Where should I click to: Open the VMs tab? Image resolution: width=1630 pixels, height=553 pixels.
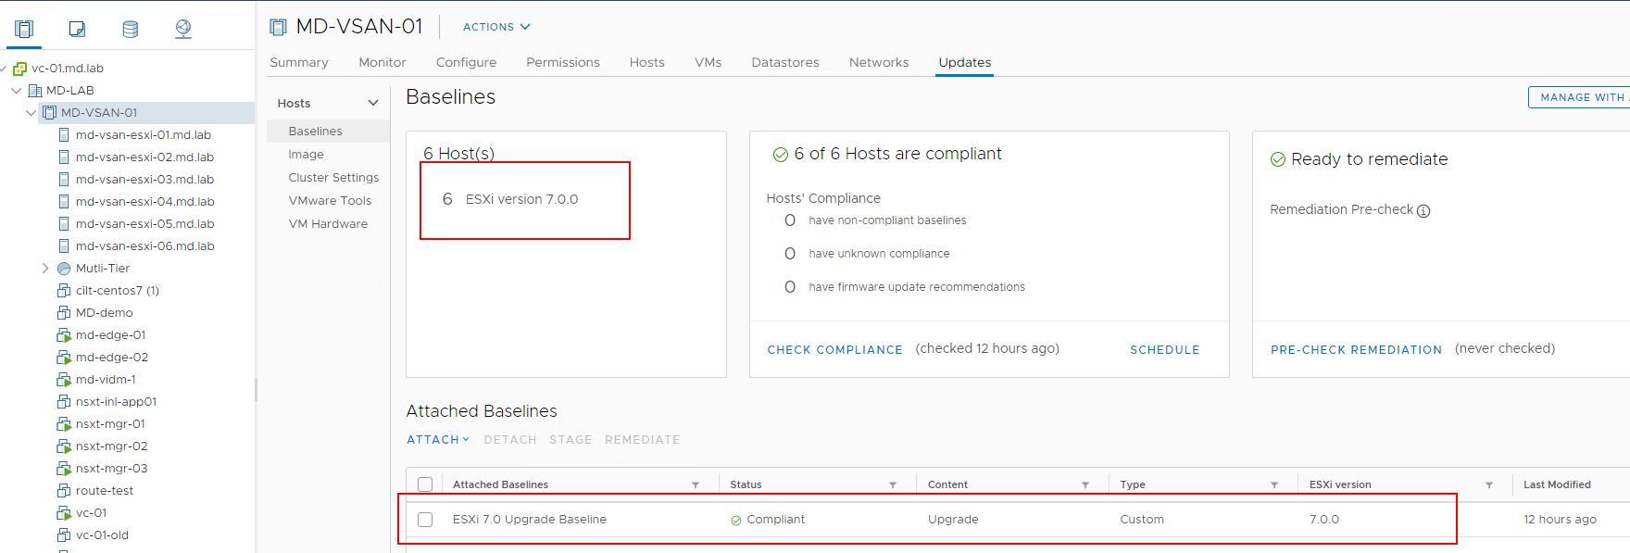point(708,62)
